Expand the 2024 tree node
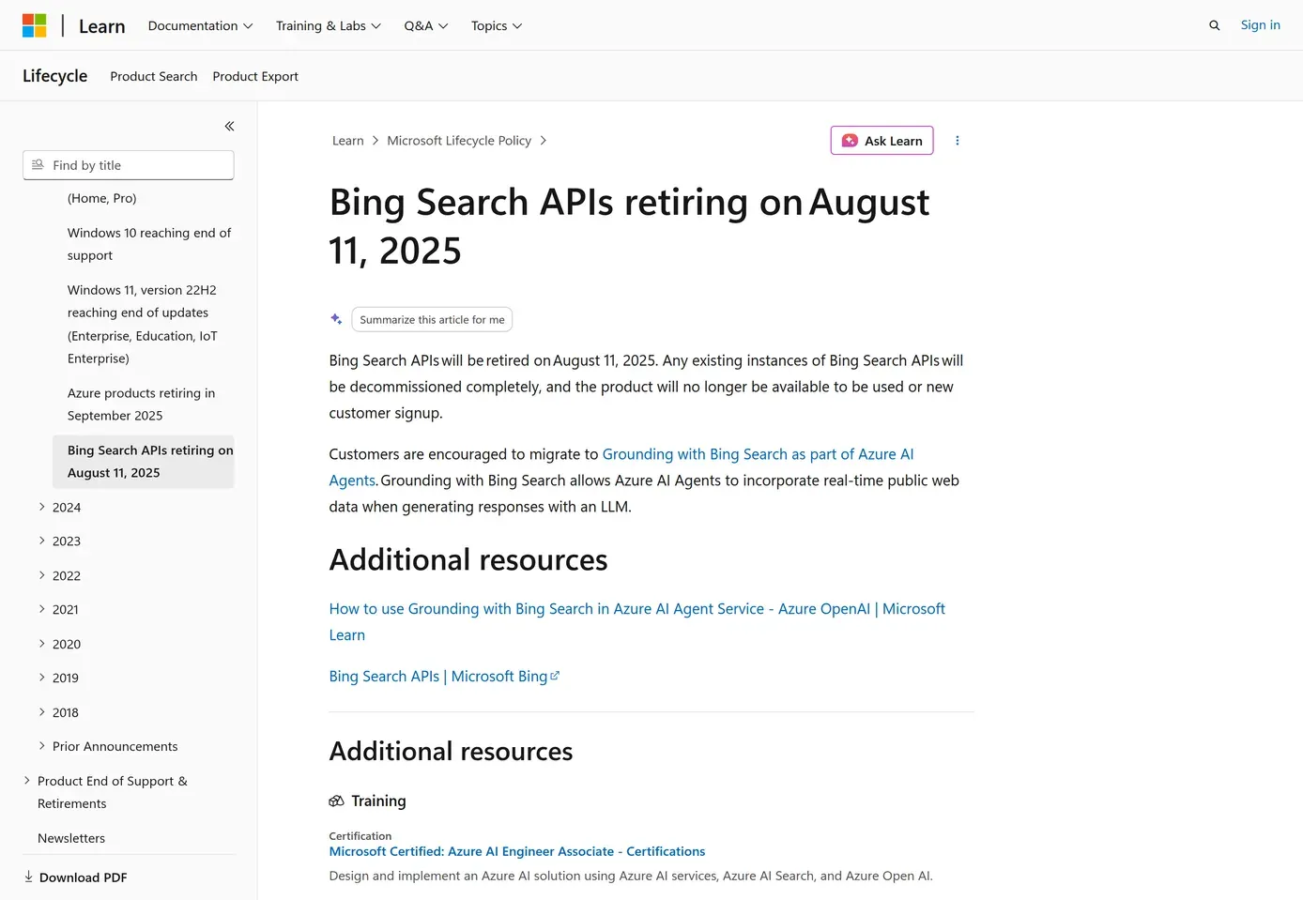 tap(41, 507)
